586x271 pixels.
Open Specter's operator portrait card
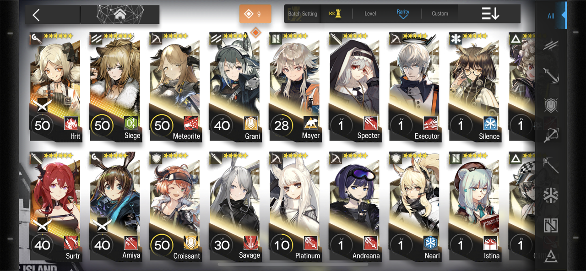(x=354, y=87)
